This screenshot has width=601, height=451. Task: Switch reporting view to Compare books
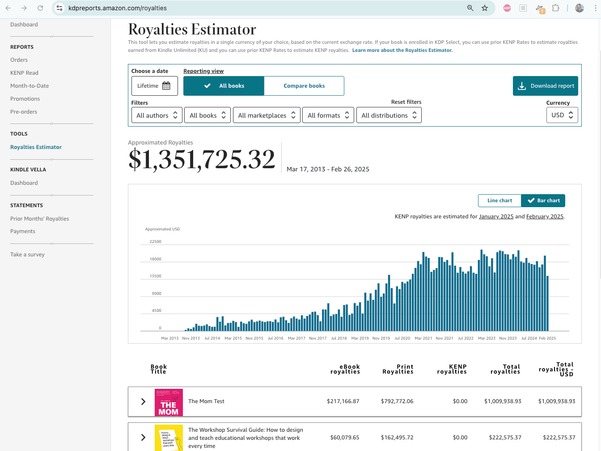coord(304,85)
